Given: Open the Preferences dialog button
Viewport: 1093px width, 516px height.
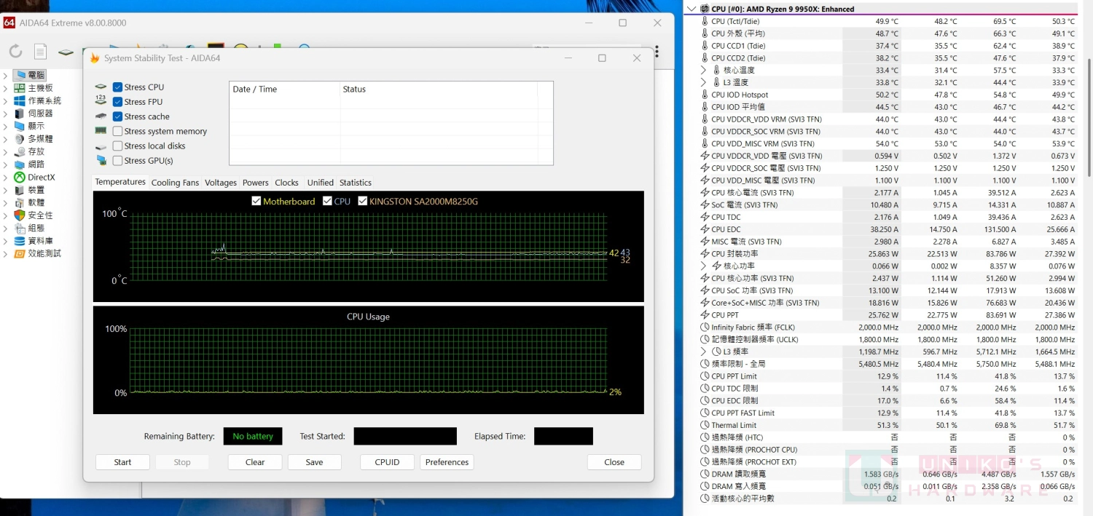Looking at the screenshot, I should pyautogui.click(x=447, y=462).
